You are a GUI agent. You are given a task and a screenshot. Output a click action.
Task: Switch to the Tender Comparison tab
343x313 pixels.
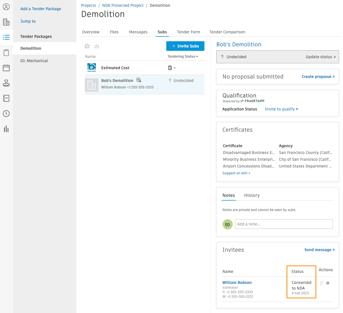tap(227, 32)
